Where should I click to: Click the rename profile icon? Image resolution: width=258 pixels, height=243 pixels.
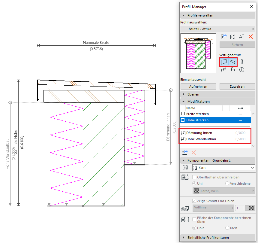(x=241, y=37)
